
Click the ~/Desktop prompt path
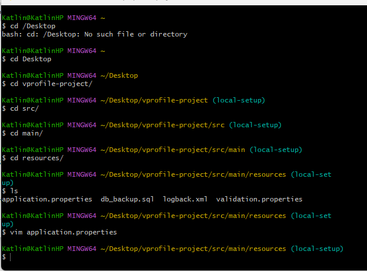[120, 75]
